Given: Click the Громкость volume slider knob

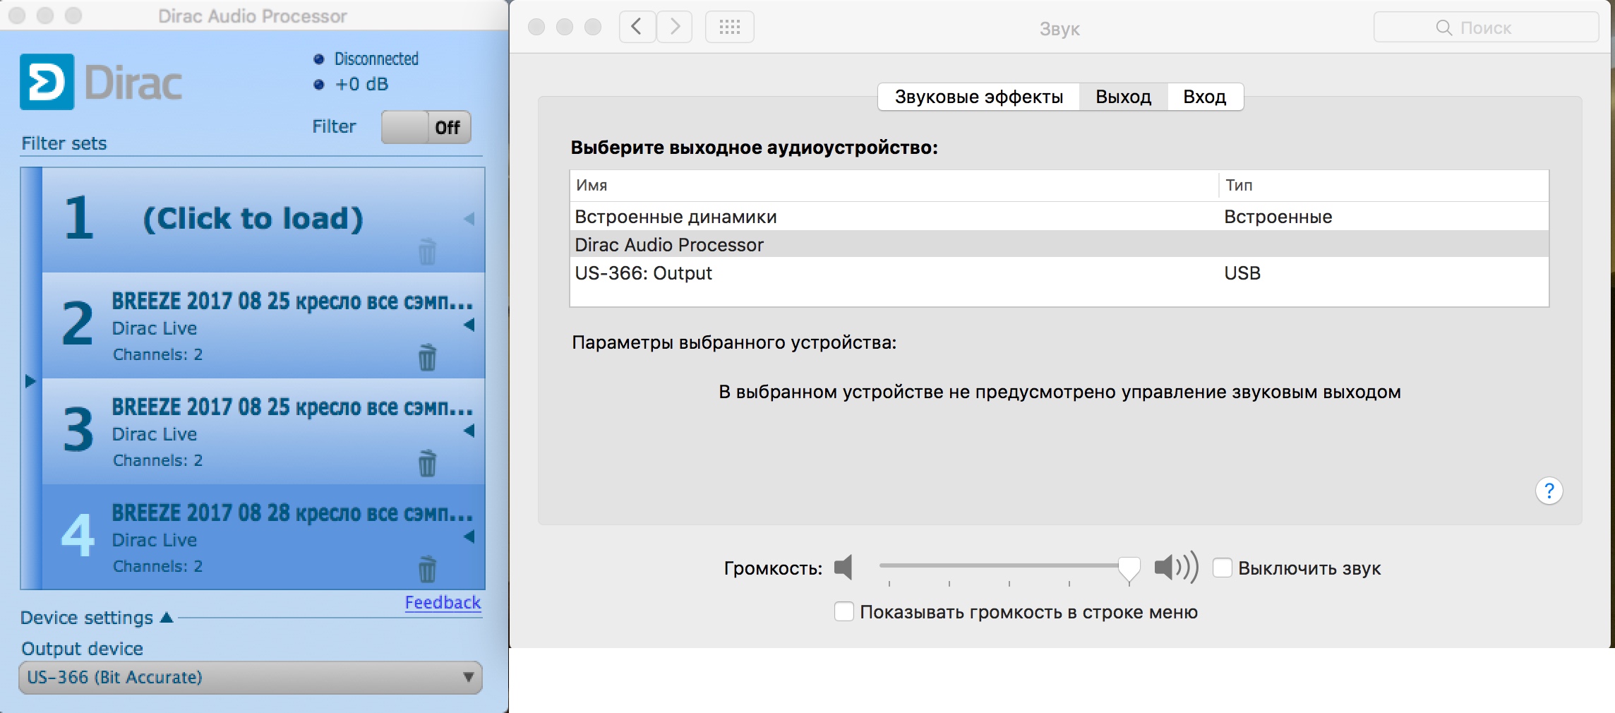Looking at the screenshot, I should (1129, 568).
